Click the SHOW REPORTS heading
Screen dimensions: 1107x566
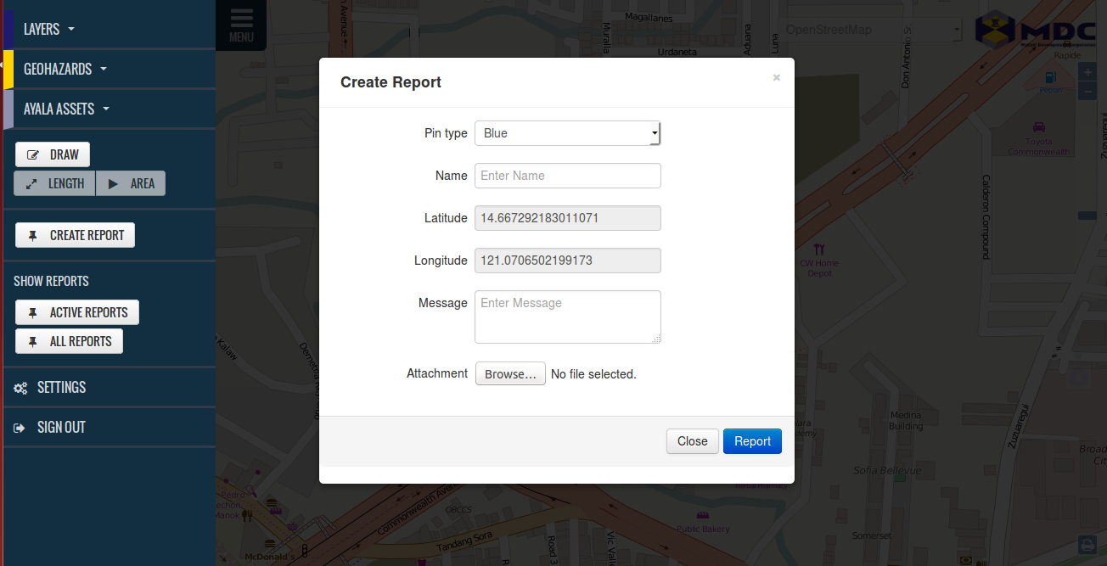(51, 281)
